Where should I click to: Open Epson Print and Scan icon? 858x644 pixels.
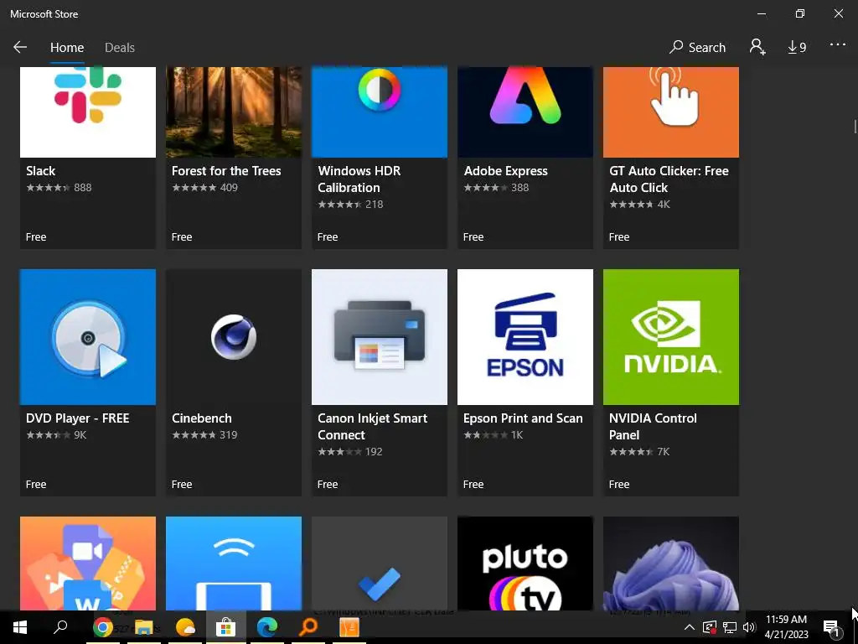525,337
